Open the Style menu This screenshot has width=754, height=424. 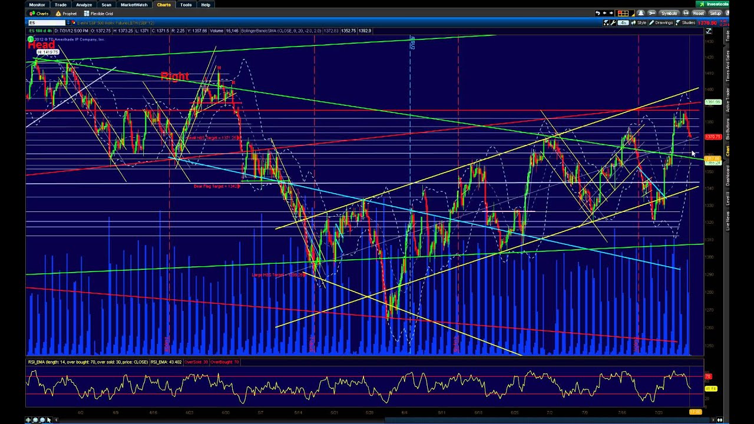click(639, 23)
